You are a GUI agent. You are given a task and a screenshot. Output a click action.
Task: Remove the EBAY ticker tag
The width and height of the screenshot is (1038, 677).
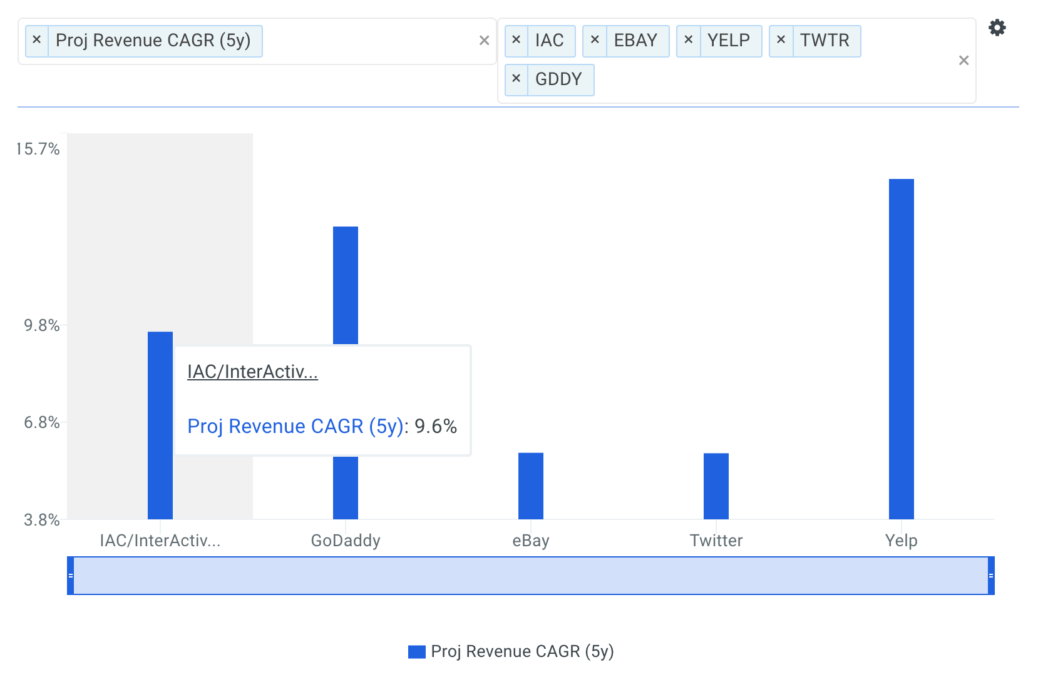pos(595,41)
